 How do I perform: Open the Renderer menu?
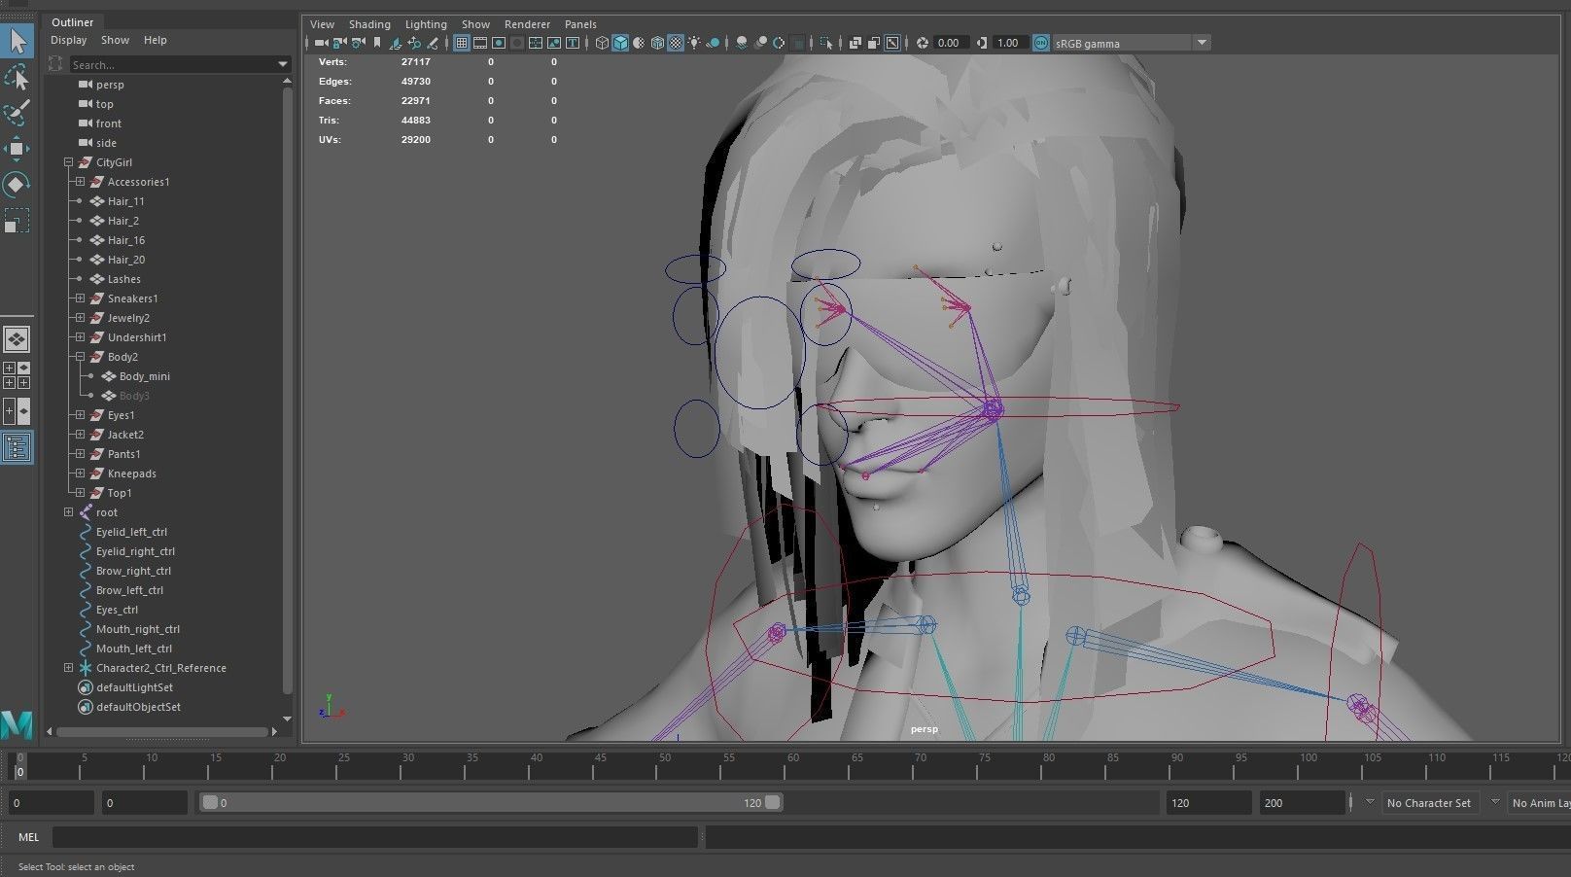pyautogui.click(x=527, y=24)
